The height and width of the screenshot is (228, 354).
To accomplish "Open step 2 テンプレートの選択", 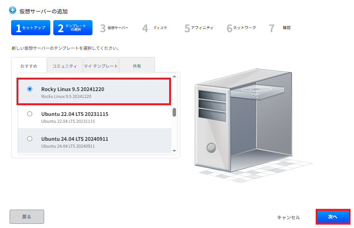I will pos(73,28).
